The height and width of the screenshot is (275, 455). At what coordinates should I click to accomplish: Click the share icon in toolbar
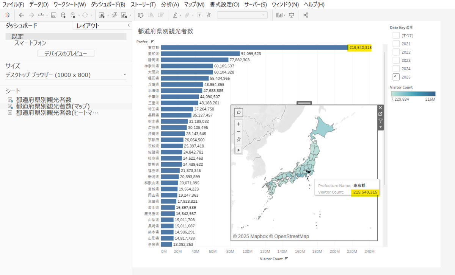306,15
